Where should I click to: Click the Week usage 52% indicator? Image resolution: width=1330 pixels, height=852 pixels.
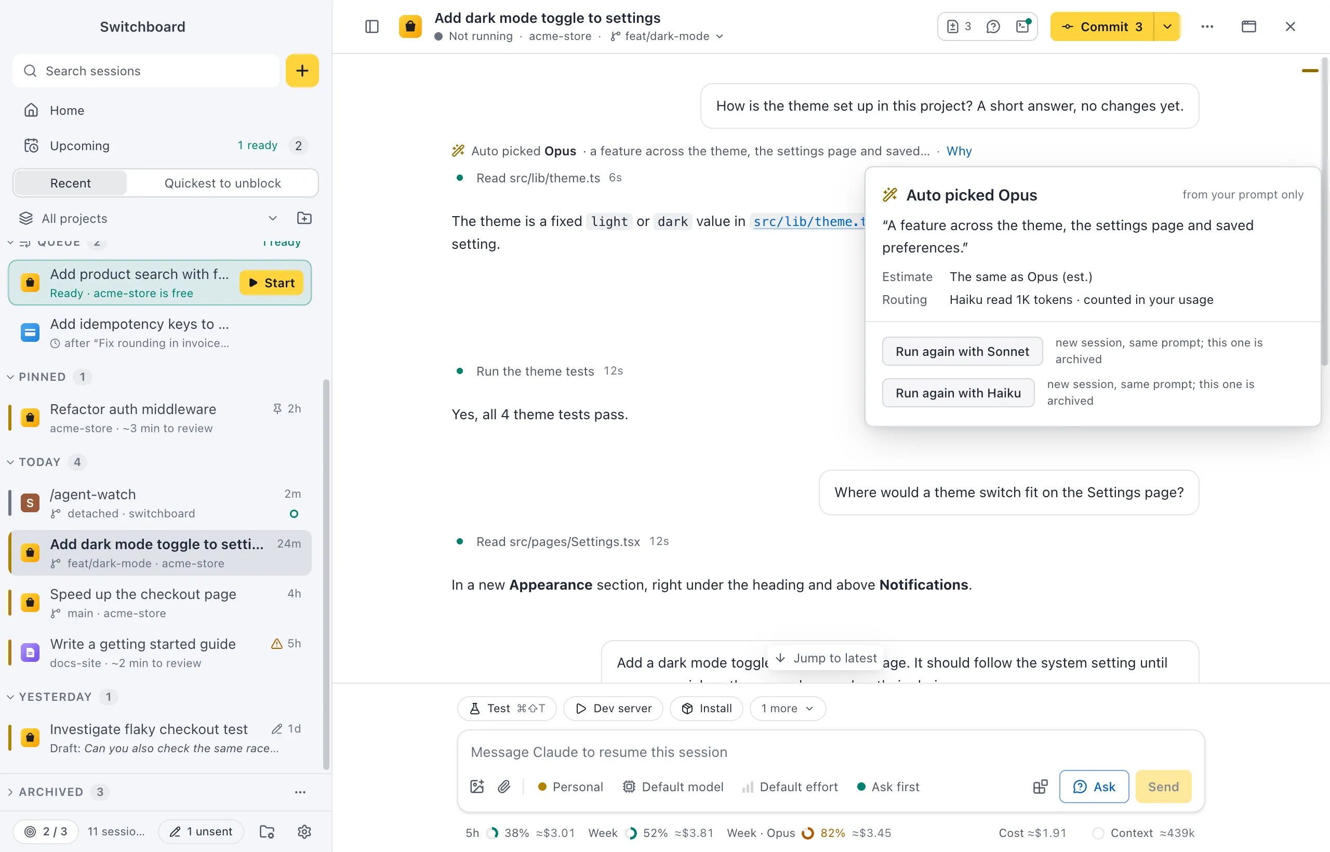point(650,833)
